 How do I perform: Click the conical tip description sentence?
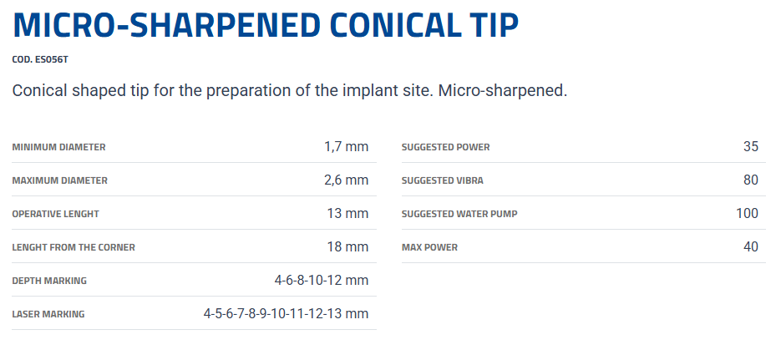tap(290, 90)
